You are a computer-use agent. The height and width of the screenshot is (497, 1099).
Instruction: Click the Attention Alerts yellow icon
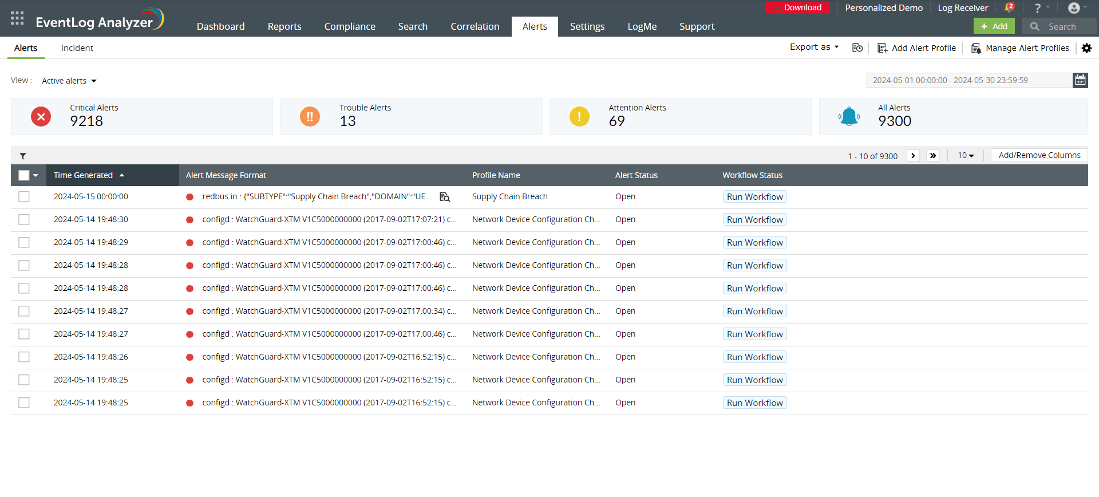click(x=579, y=117)
